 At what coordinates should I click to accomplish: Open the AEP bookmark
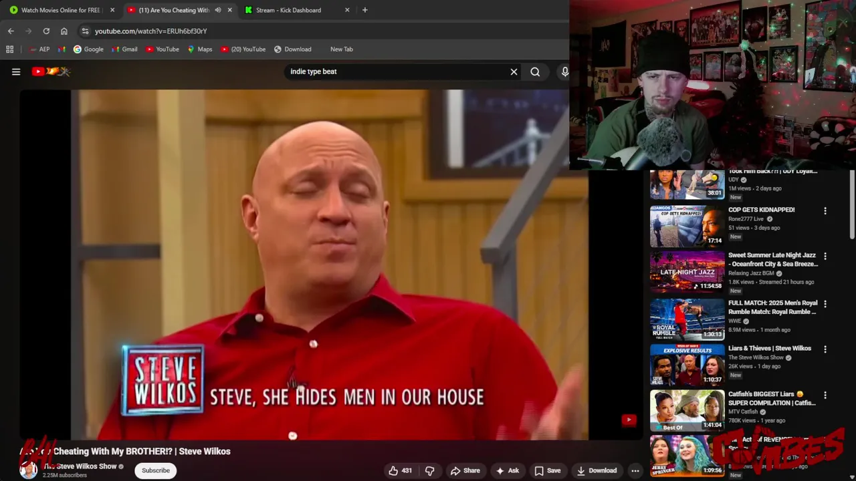(40, 49)
